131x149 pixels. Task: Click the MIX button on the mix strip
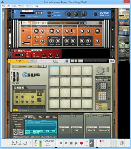pyautogui.click(x=76, y=61)
